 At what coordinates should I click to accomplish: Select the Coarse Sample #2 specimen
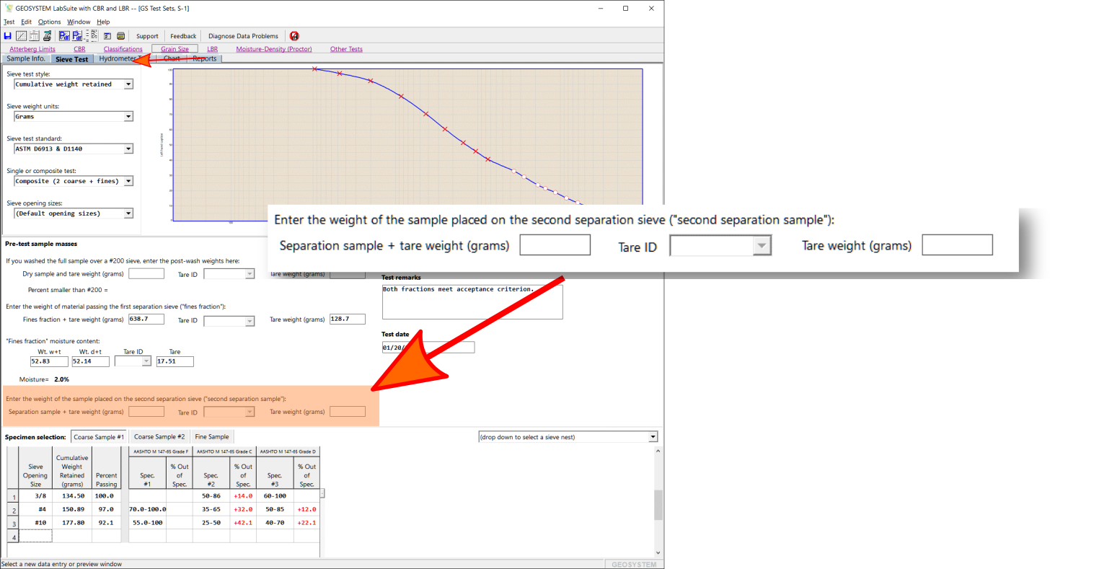pyautogui.click(x=159, y=437)
